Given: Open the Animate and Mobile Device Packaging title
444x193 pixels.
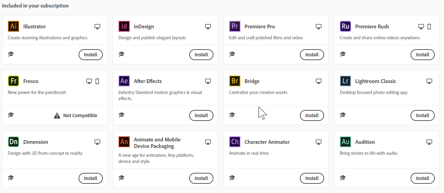Looking at the screenshot, I should [x=157, y=143].
